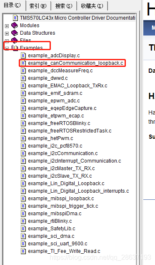
Task: Open example_adcDisplay.c topic
Action: tap(54, 56)
